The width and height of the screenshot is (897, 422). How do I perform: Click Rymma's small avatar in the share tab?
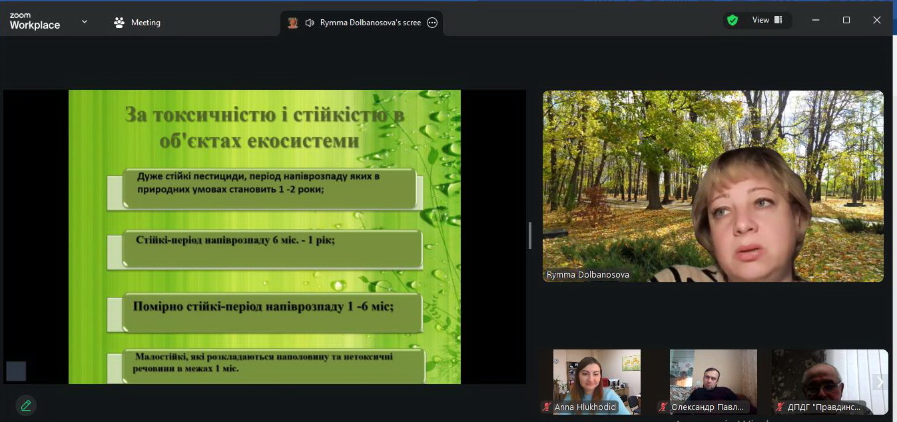(x=292, y=23)
